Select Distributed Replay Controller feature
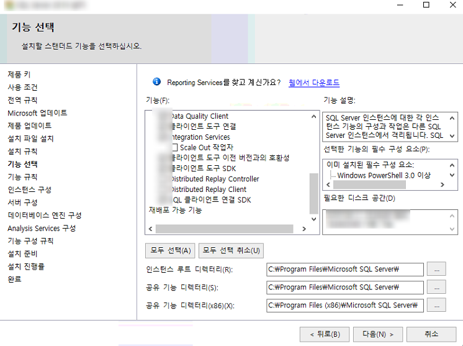463x346 pixels. [215, 179]
